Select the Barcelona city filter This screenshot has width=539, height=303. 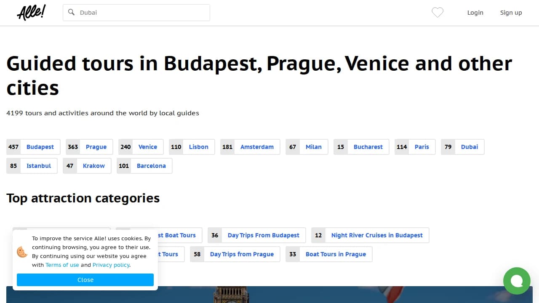[x=151, y=166]
